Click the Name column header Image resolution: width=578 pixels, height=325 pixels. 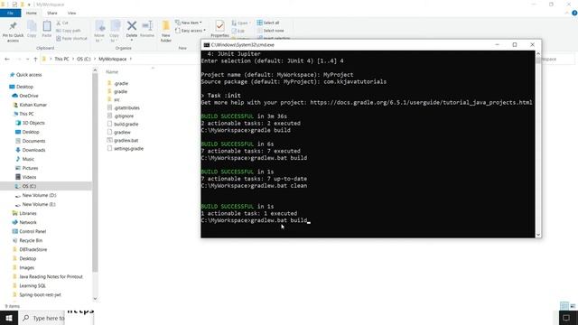point(112,72)
